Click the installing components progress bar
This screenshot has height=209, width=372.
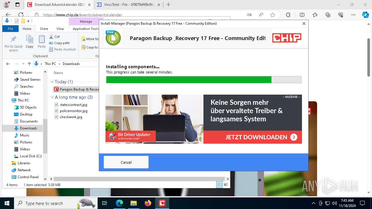click(x=204, y=80)
